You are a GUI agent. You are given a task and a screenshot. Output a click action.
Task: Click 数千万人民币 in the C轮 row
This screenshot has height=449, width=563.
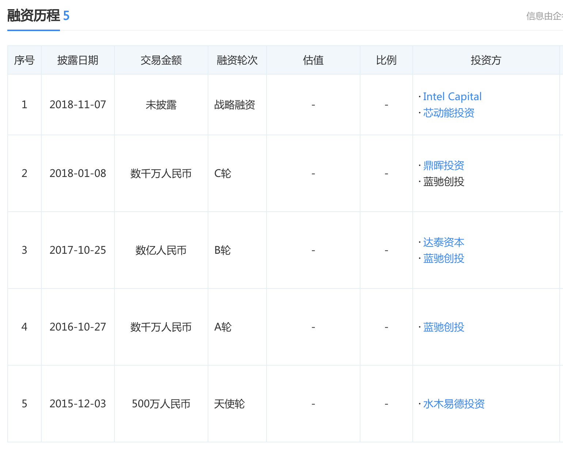[x=161, y=173]
